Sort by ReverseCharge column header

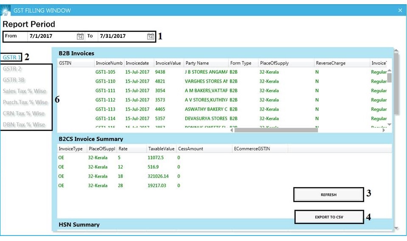point(342,63)
